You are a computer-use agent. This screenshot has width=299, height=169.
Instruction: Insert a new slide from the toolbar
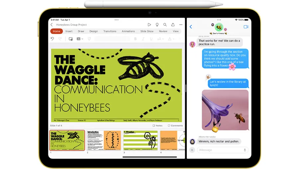tap(70, 39)
